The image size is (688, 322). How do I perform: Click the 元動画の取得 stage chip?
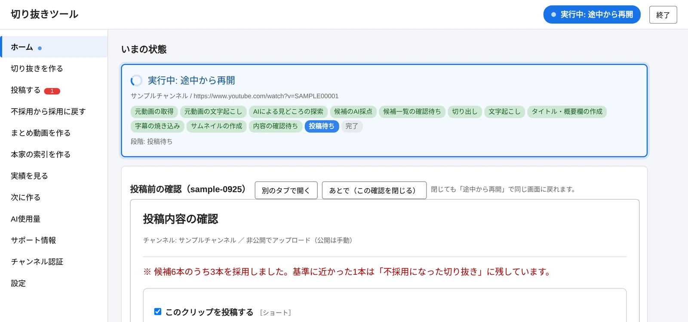(154, 112)
